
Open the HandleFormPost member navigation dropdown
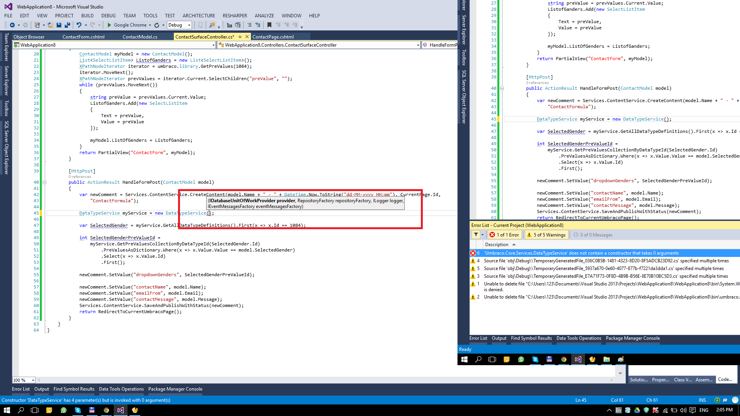point(440,45)
